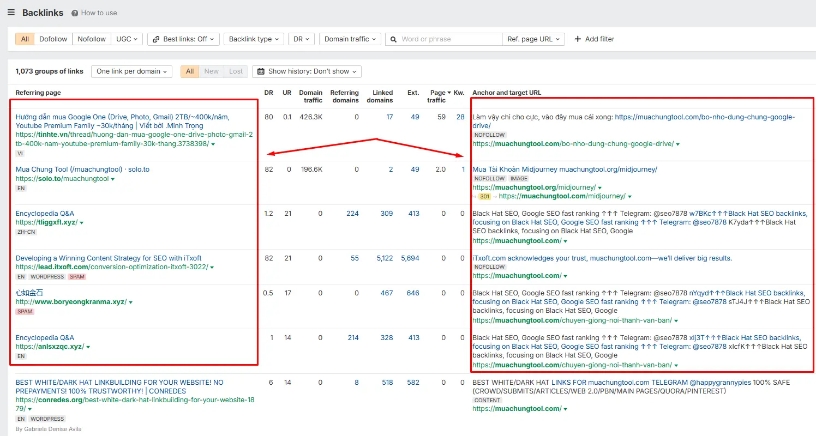Open the Developing a Winning Content Strategy link
The height and width of the screenshot is (436, 816).
109,258
